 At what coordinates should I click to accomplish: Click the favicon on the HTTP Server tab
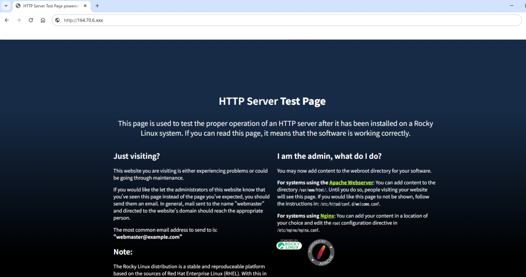18,6
